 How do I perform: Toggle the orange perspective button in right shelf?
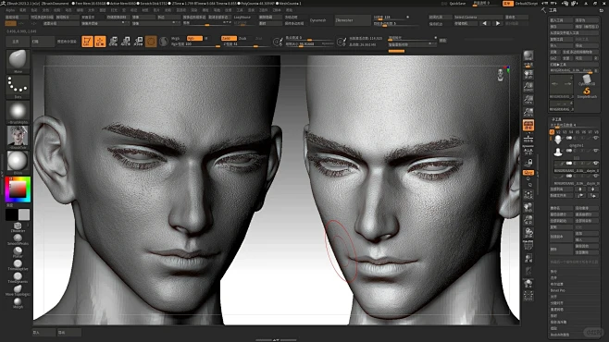[x=528, y=125]
